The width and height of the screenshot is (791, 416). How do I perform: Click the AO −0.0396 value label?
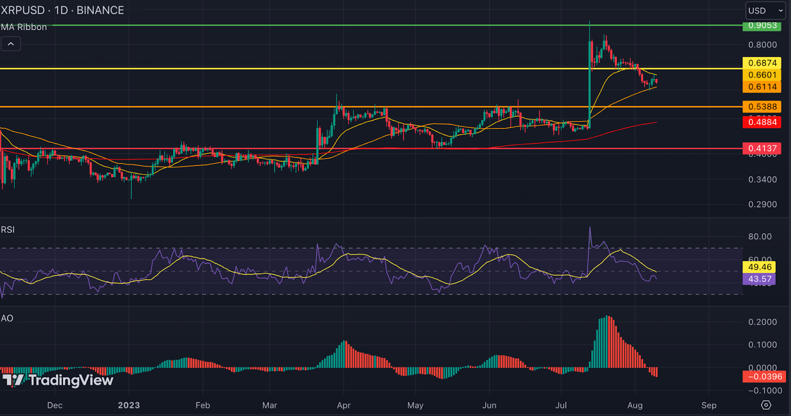764,376
